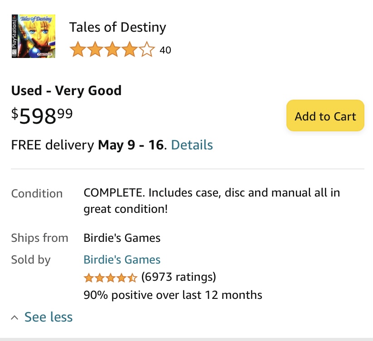Click the Ships from Birdie's Games text
Screen dimensions: 373x341
122,238
